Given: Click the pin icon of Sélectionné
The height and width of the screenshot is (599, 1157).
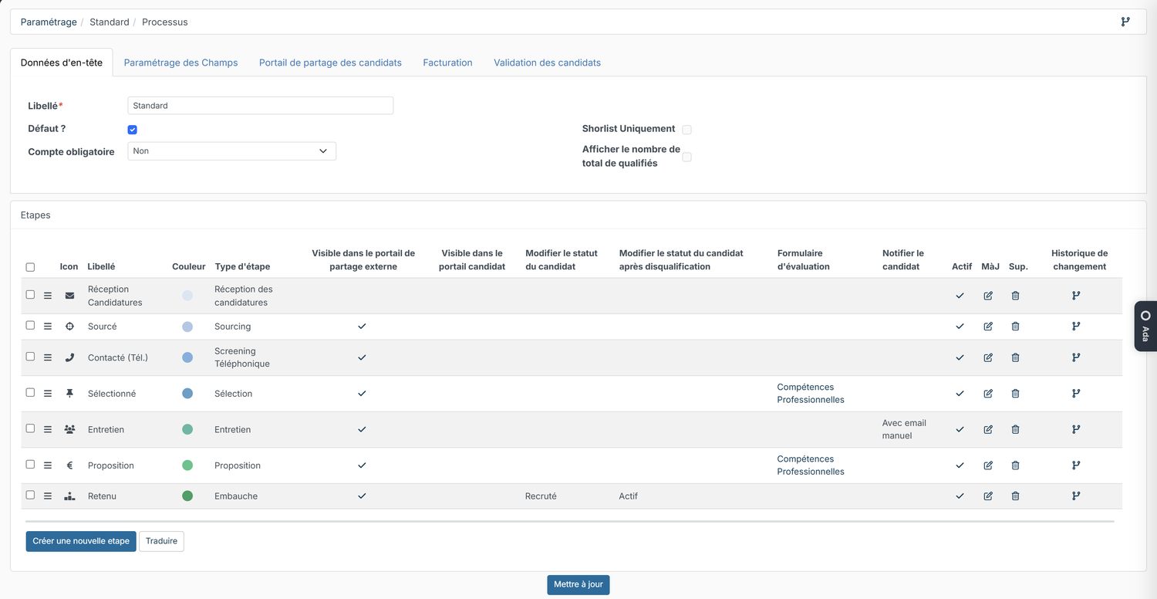Looking at the screenshot, I should click(x=69, y=394).
